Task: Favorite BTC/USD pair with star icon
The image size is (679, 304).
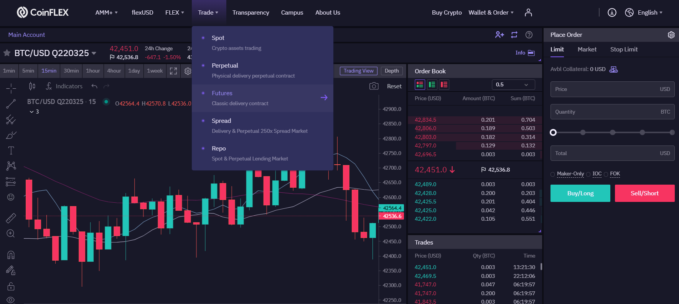Action: (7, 53)
